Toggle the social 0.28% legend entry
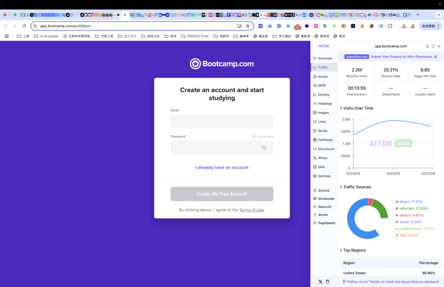 pyautogui.click(x=409, y=222)
